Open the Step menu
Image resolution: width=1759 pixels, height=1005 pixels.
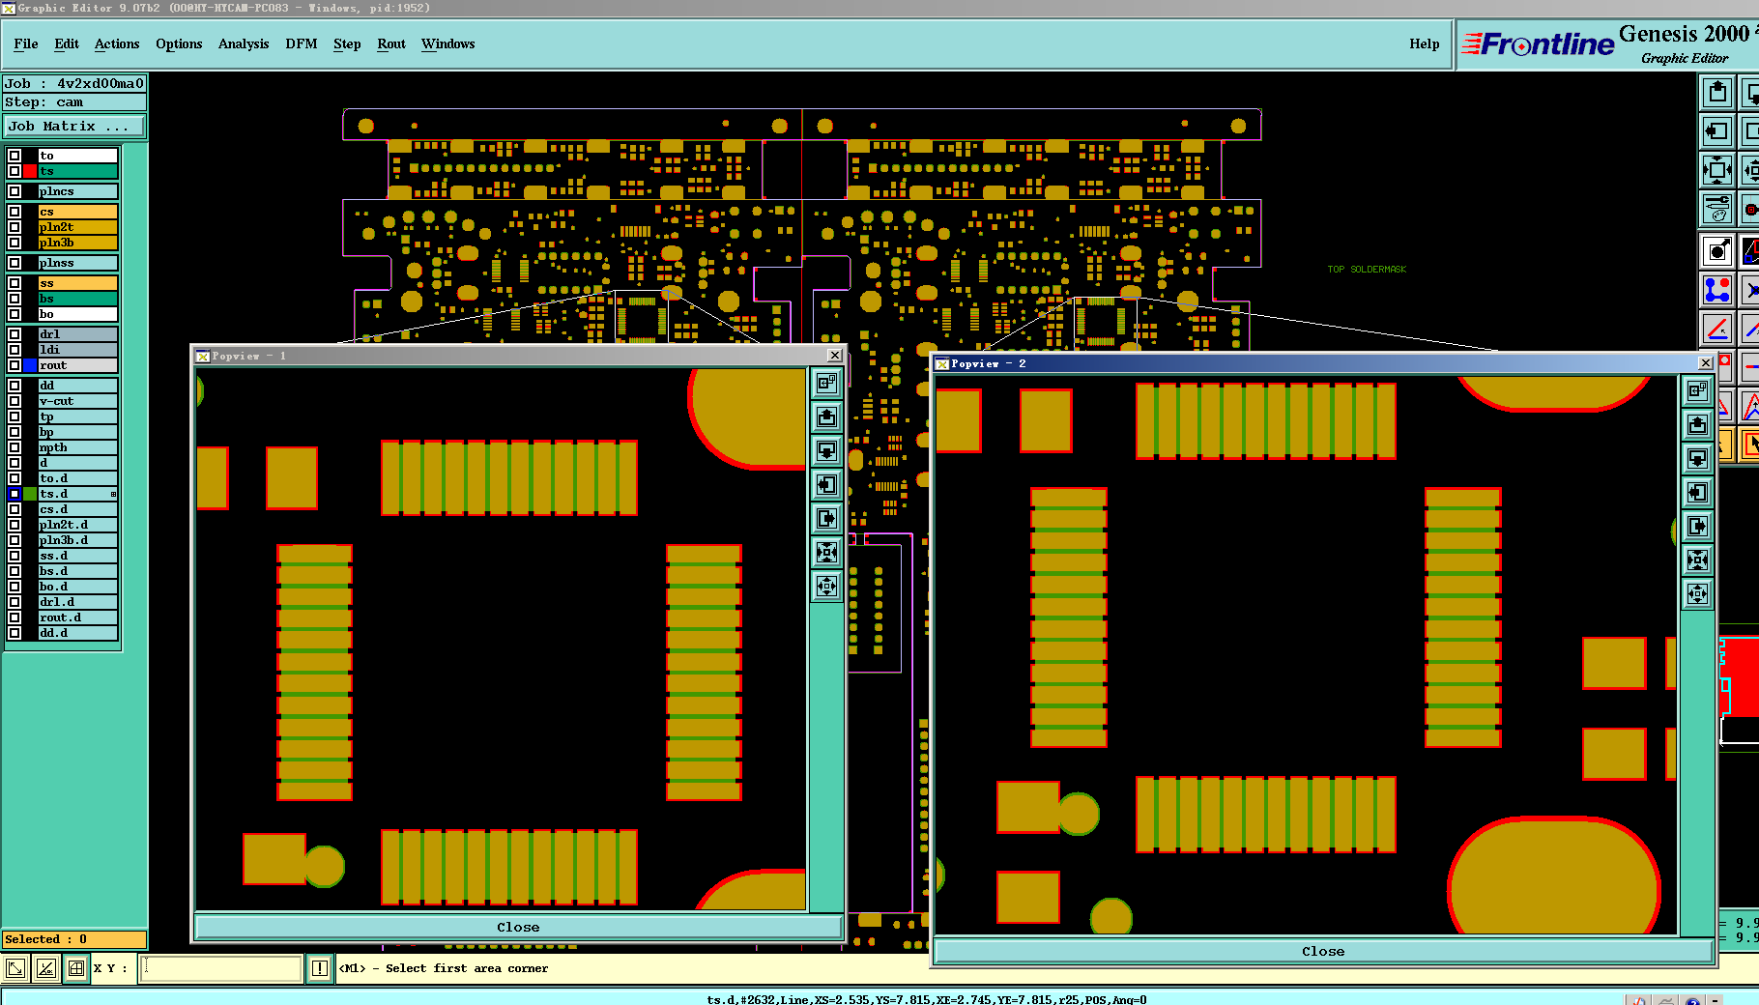[347, 43]
